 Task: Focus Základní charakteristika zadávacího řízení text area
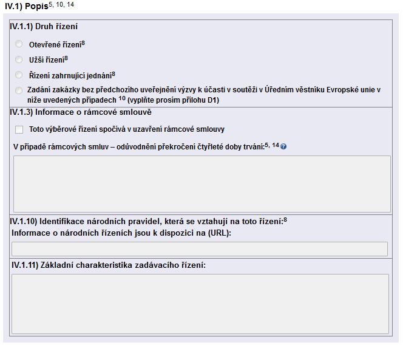coord(200,304)
